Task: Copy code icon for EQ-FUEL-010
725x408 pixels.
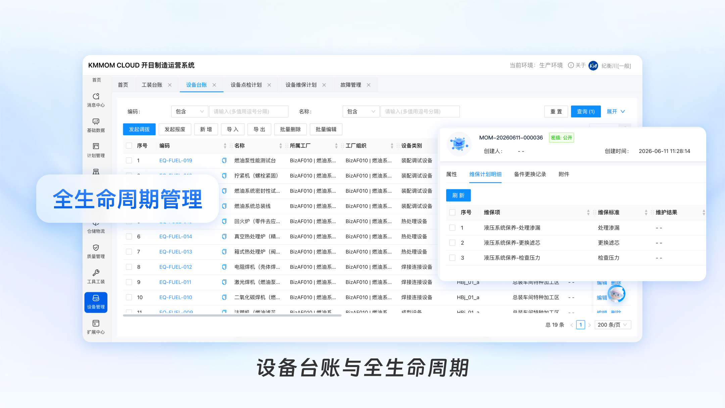Action: click(224, 297)
